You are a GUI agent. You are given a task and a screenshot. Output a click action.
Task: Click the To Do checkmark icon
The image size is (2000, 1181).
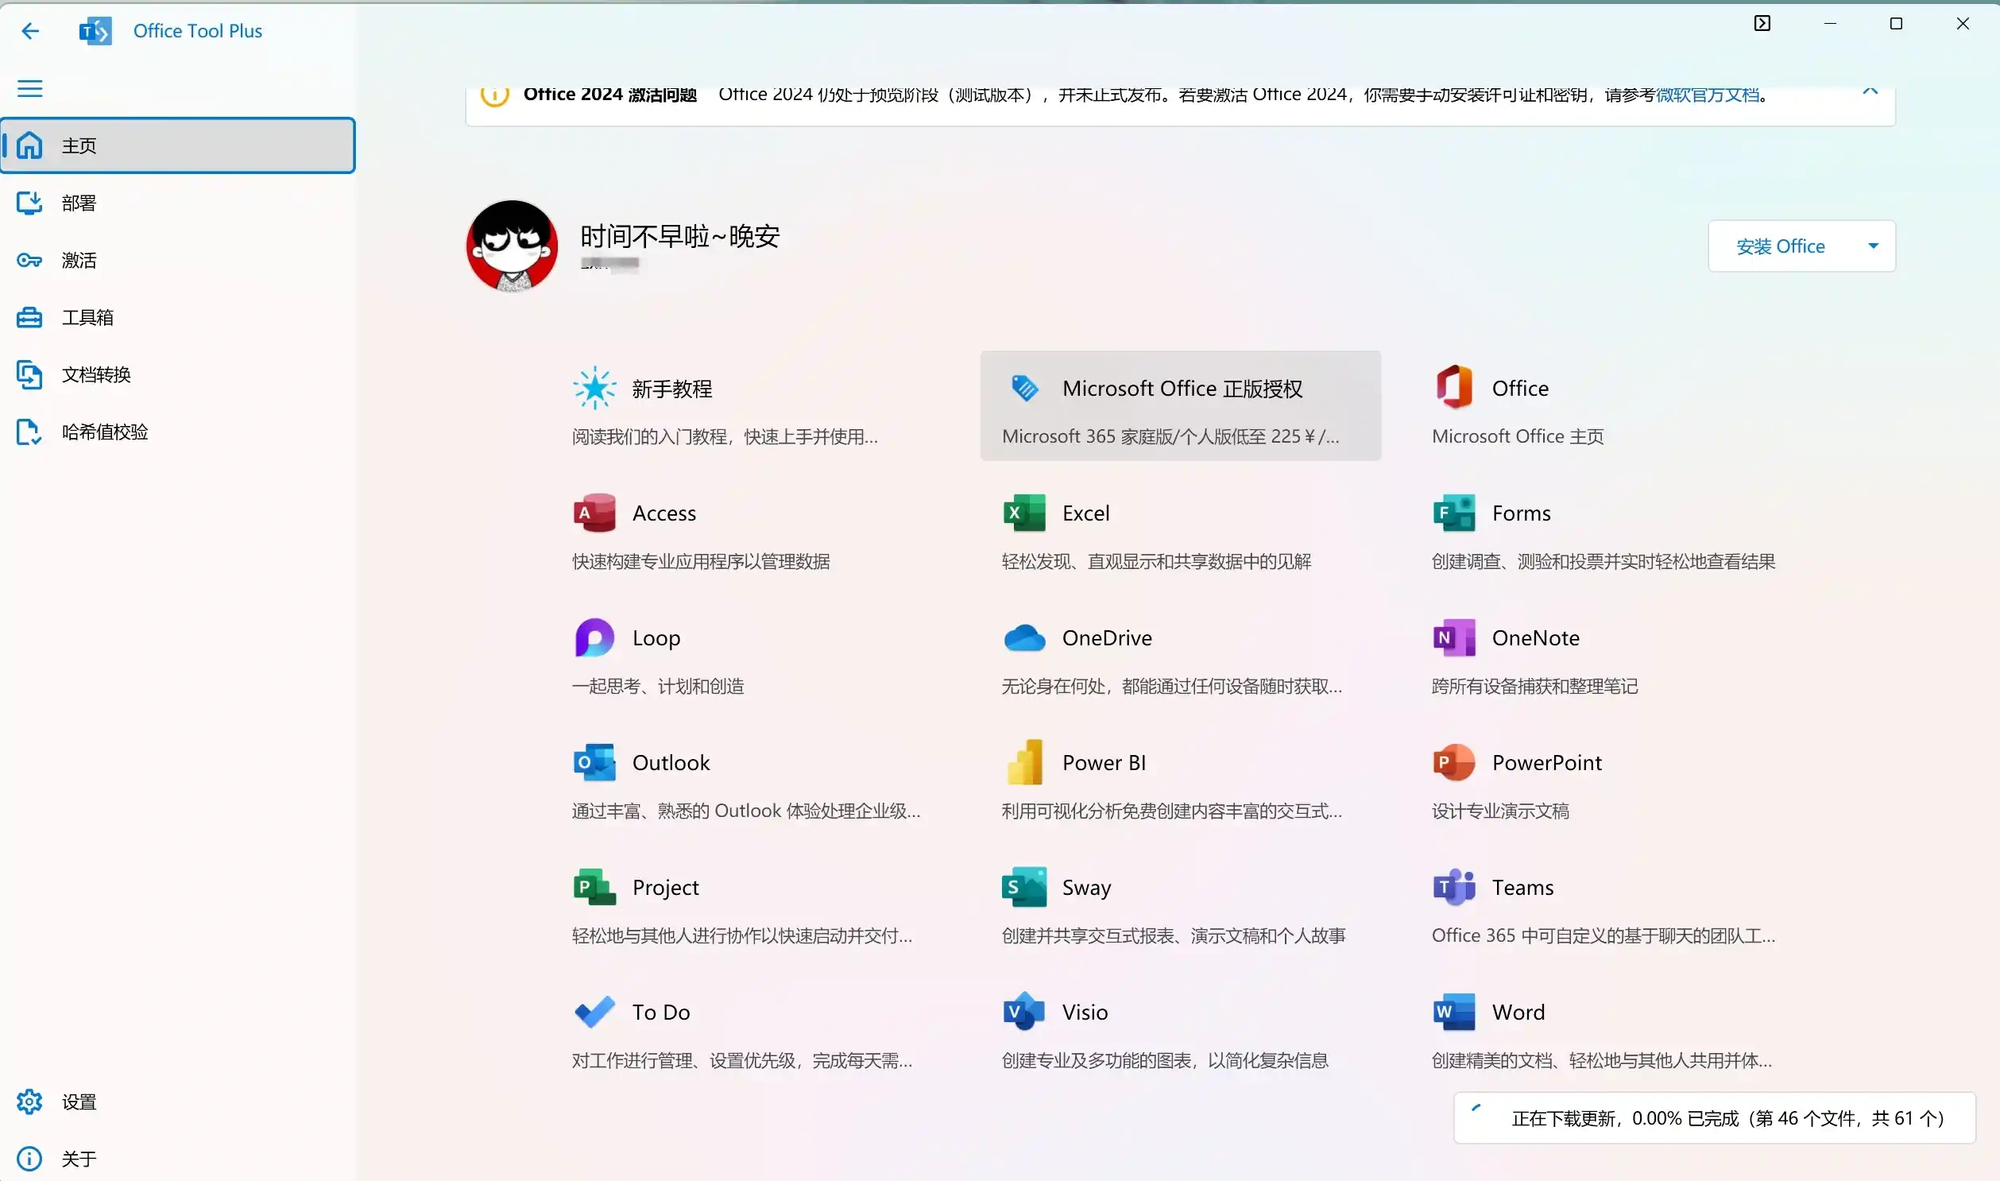pos(594,1013)
